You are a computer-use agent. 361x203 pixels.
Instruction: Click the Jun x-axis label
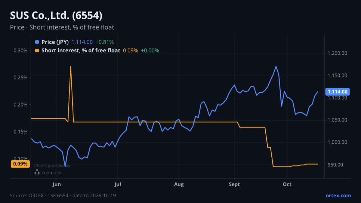pos(57,184)
